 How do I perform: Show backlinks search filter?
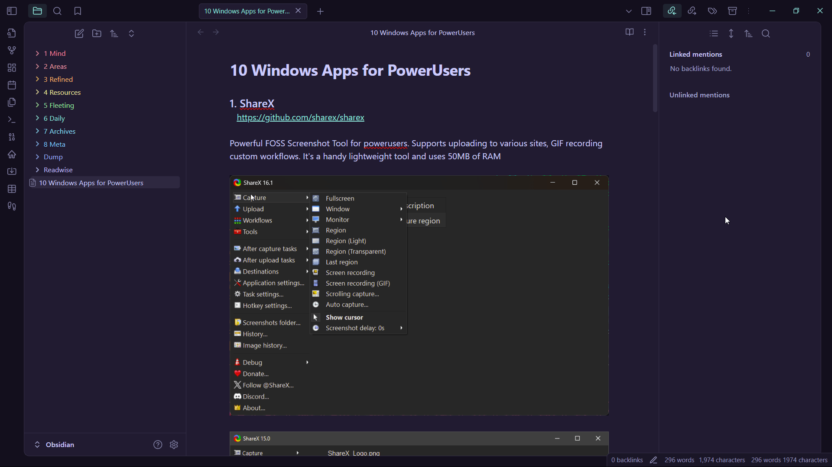[x=766, y=33]
